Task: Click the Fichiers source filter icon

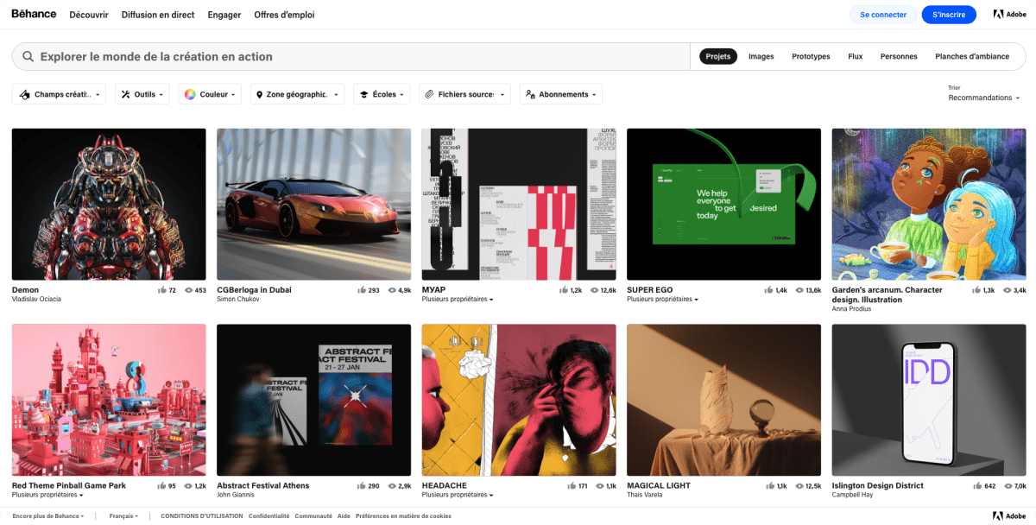Action: 429,93
